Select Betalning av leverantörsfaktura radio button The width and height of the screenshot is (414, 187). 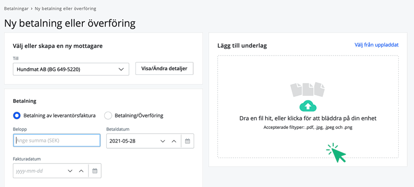pyautogui.click(x=17, y=115)
